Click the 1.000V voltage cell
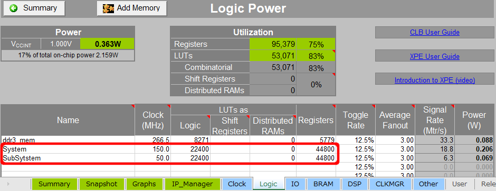496x191 pixels. click(60, 44)
